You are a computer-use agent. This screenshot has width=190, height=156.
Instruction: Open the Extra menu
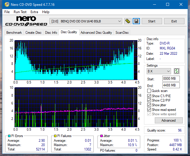tap(34, 12)
